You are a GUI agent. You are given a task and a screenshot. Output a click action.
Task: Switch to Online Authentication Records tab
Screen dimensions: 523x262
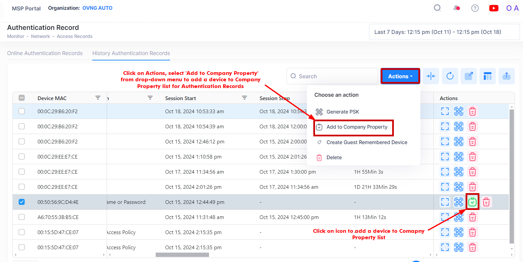point(45,53)
